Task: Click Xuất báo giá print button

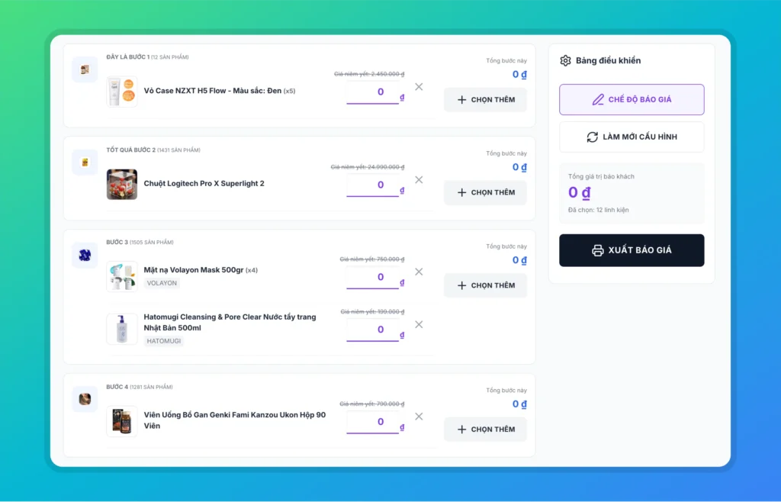Action: (x=632, y=250)
